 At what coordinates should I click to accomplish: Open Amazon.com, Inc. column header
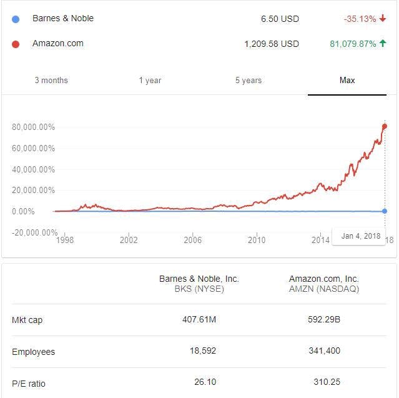(324, 279)
